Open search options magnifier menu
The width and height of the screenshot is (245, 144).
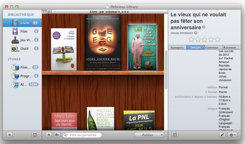click(x=66, y=135)
